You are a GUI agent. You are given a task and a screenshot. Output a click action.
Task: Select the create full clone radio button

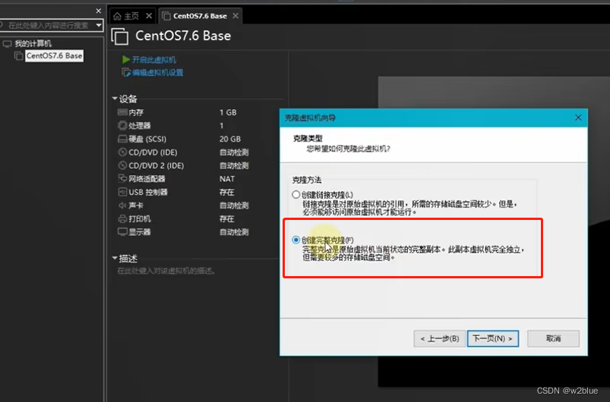pos(296,240)
